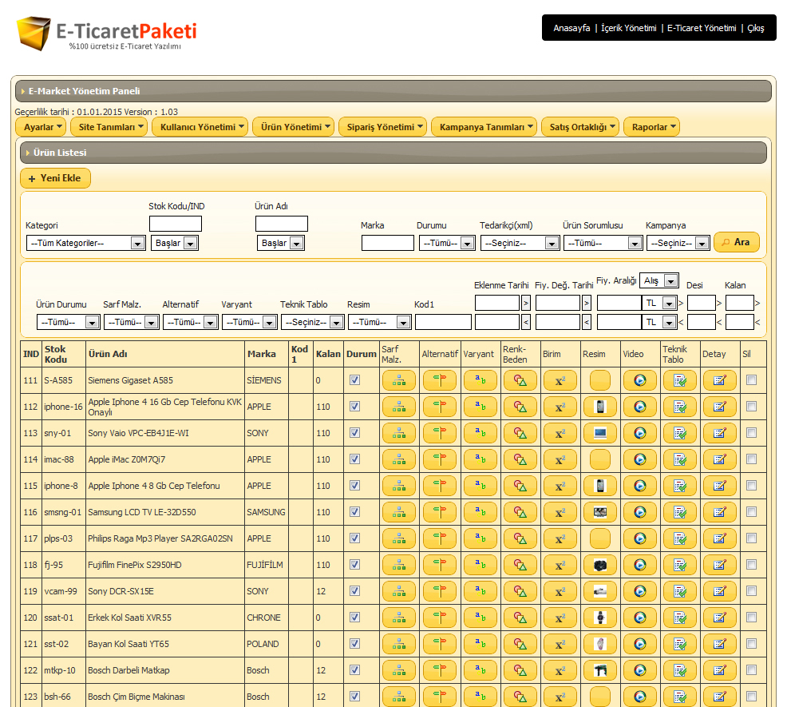Click Detay edit icon for Bosch Darbeli Matkap
This screenshot has width=787, height=707.
719,671
